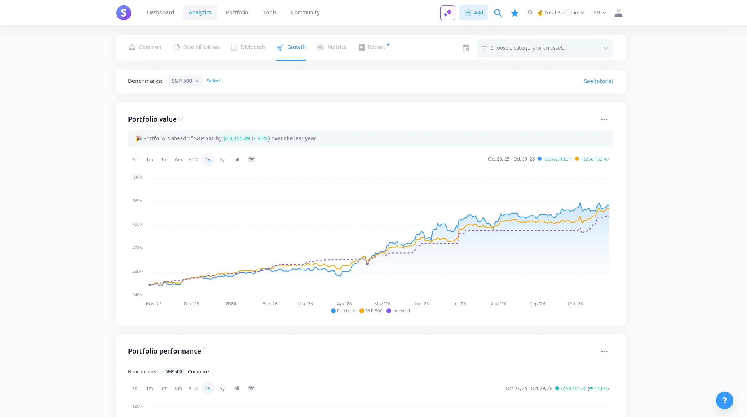Remove the S&P 500 benchmark chip
The height and width of the screenshot is (417, 747).
197,81
